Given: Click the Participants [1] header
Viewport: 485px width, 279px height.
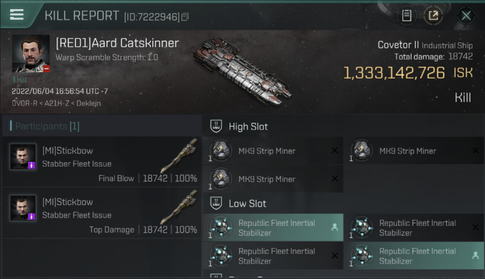Looking at the screenshot, I should click(x=47, y=126).
